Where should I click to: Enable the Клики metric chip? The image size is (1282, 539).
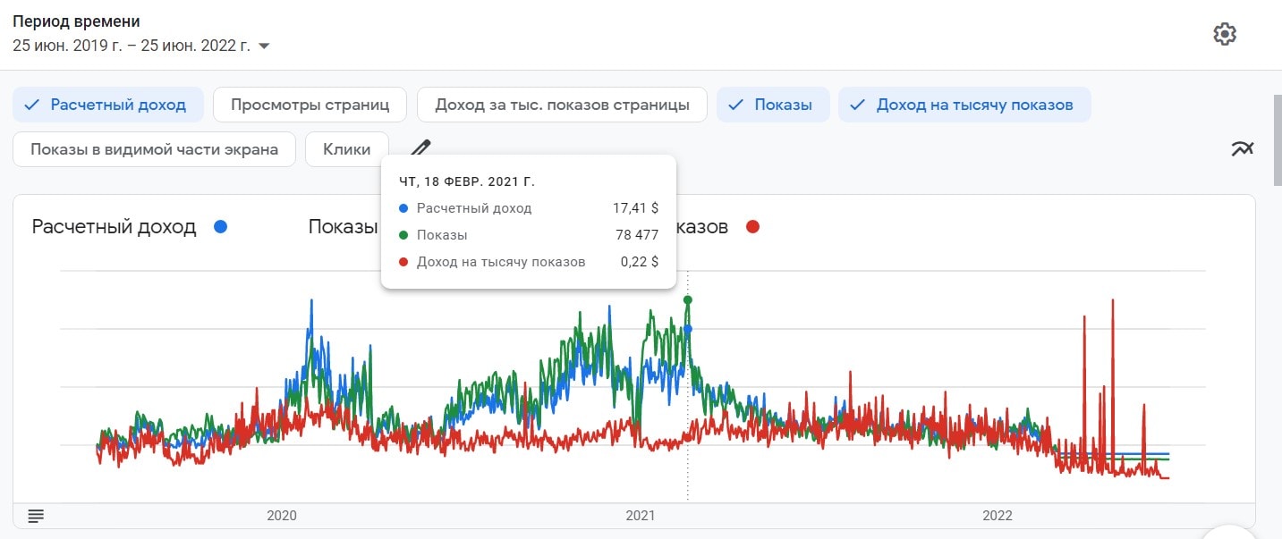(x=346, y=149)
